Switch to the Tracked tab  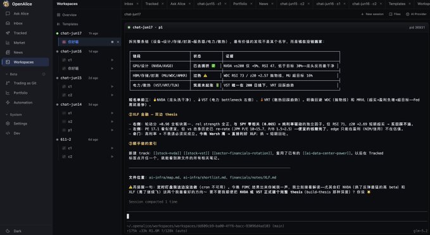(x=151, y=4)
